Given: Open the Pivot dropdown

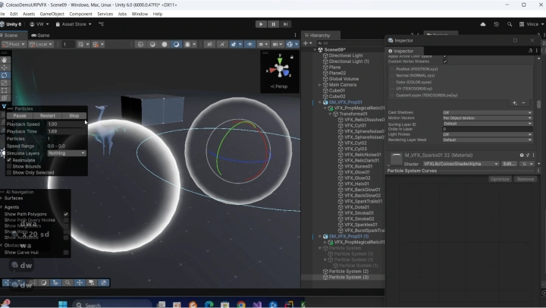Looking at the screenshot, I should coord(14,44).
